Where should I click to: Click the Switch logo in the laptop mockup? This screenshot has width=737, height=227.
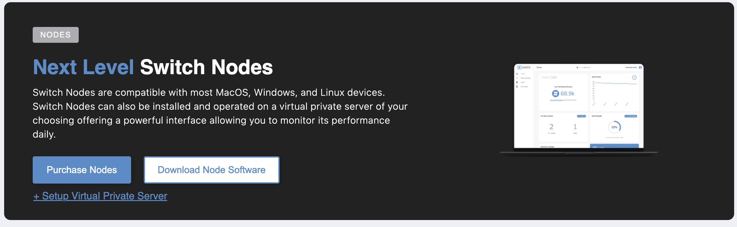click(x=524, y=68)
